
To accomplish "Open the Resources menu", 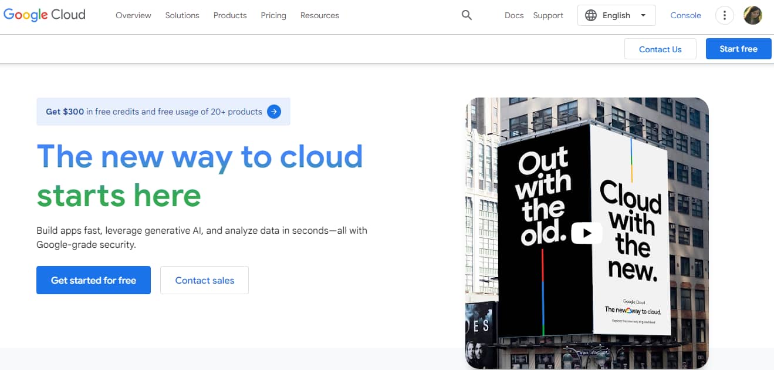I will tap(320, 15).
